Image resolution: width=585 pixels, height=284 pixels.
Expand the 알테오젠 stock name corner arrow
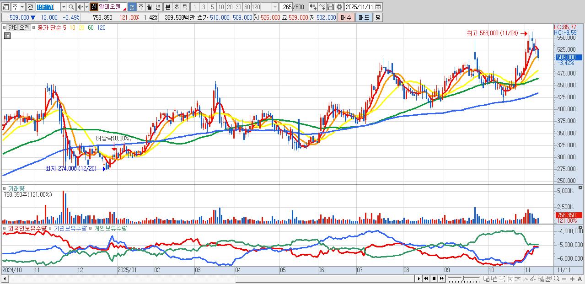coord(124,9)
